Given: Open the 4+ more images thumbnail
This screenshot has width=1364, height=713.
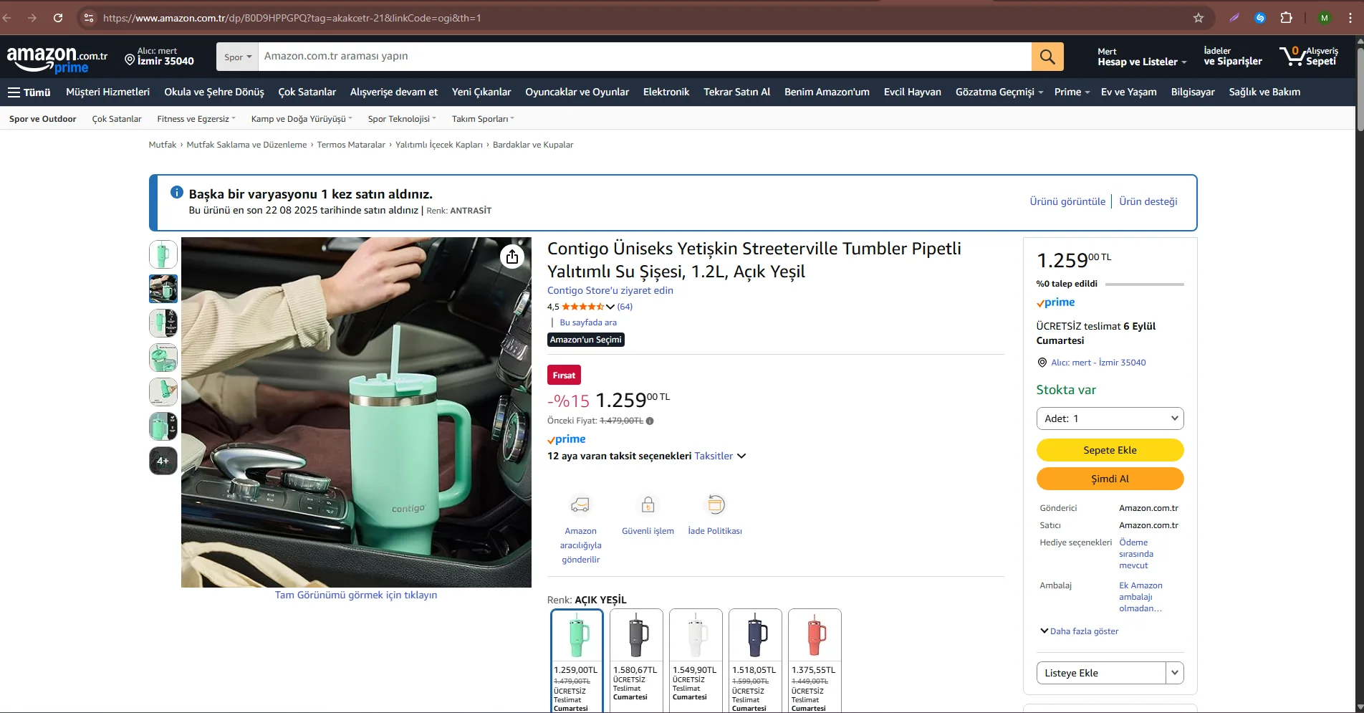Looking at the screenshot, I should (163, 461).
